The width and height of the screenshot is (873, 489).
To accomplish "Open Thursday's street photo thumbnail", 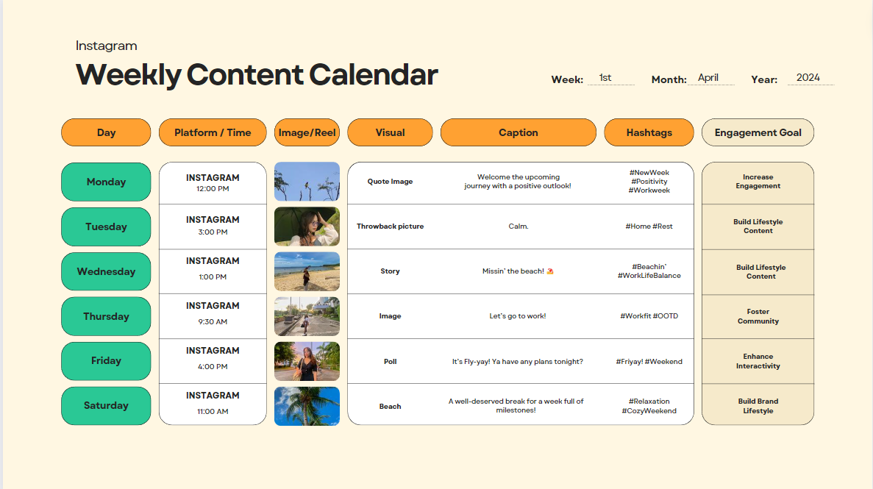I will 307,316.
